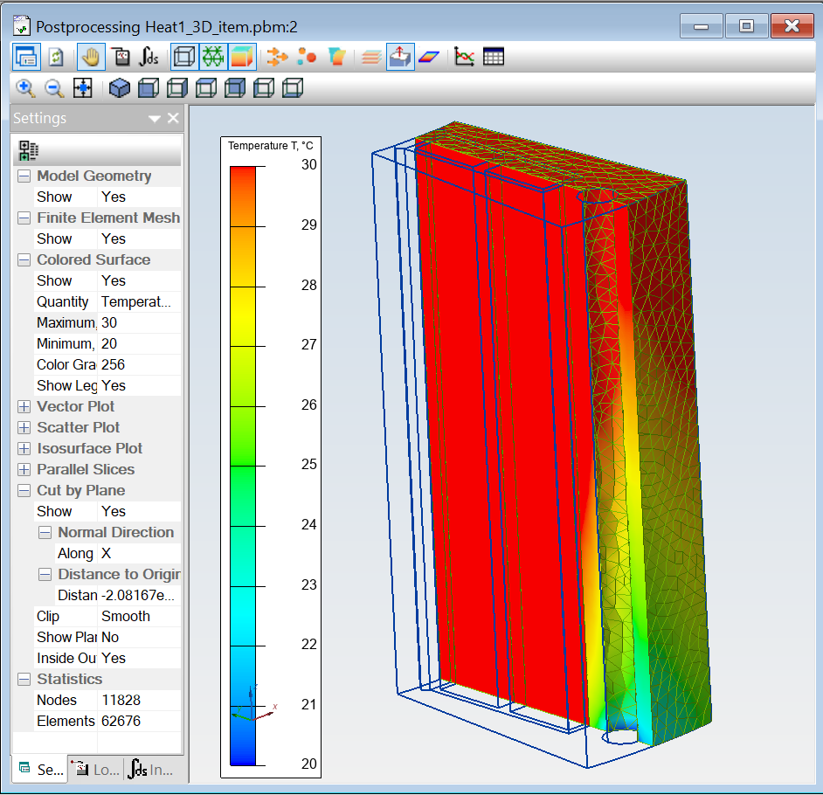Click the colored slice plane icon
The width and height of the screenshot is (823, 795).
pyautogui.click(x=429, y=57)
